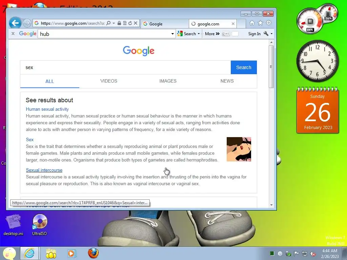Viewport: 347px width, 260px height.
Task: Click the Home icon in Internet Explorer
Action: (252, 23)
